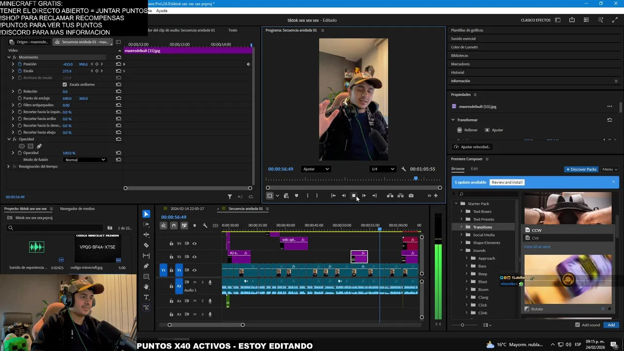The height and width of the screenshot is (351, 624).
Task: Click Rellenar button in Propiedades
Action: coord(468,130)
